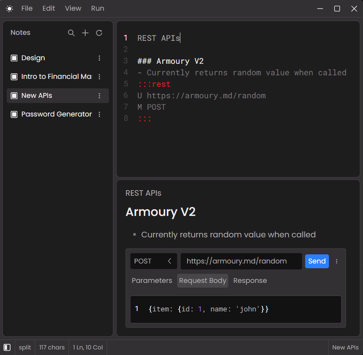
Task: Search notes with the magnifier icon
Action: (x=71, y=33)
